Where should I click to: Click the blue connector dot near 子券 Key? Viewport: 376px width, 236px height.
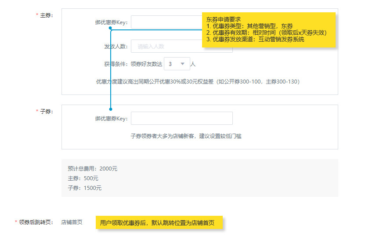tap(111, 109)
